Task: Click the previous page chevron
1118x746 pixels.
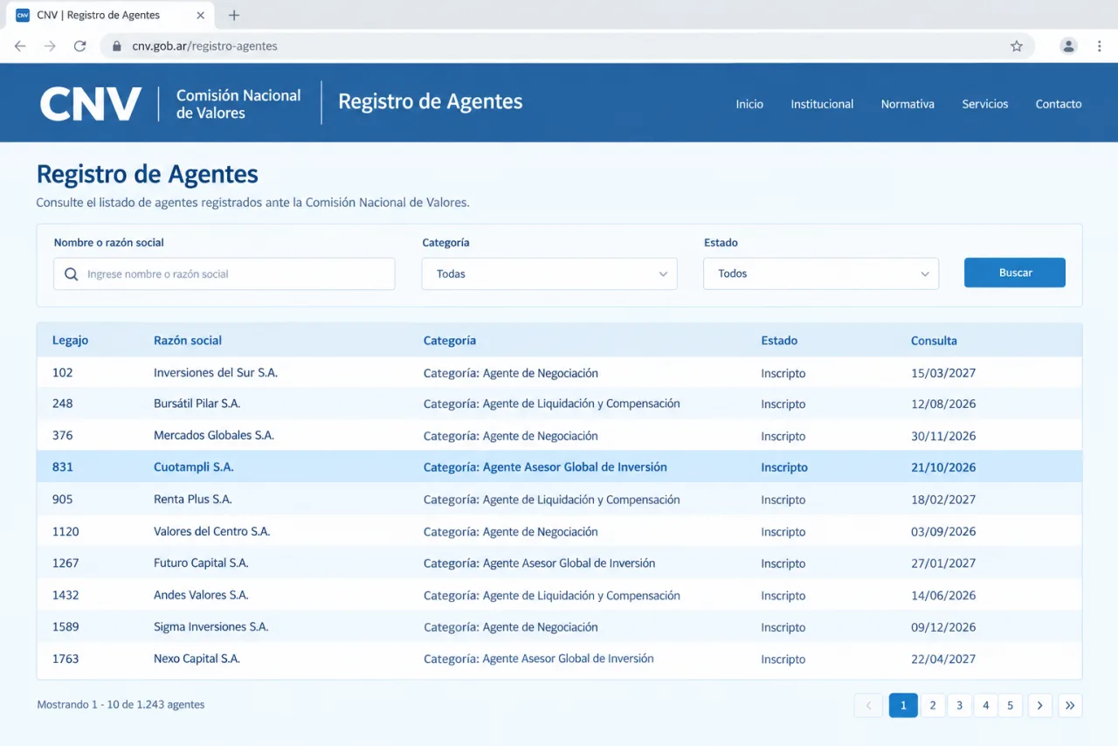Action: 868,705
